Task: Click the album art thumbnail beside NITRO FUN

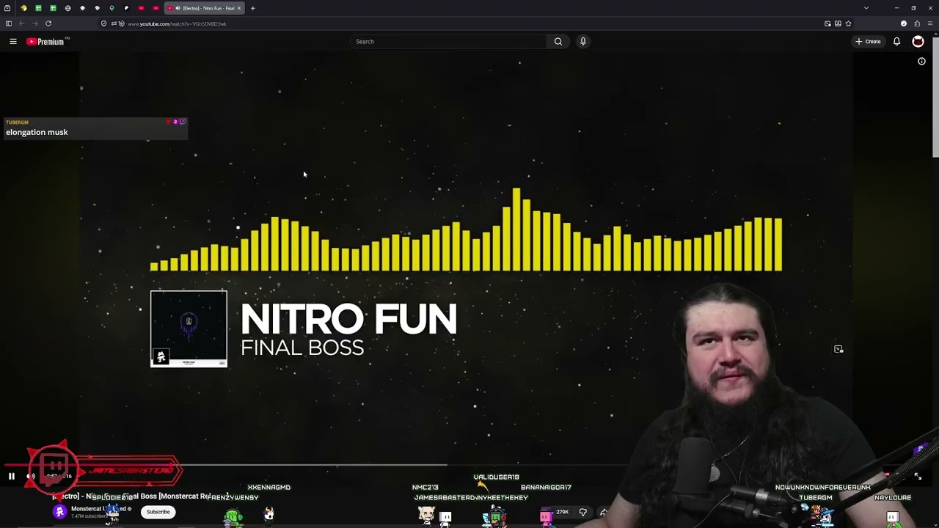Action: pyautogui.click(x=189, y=329)
